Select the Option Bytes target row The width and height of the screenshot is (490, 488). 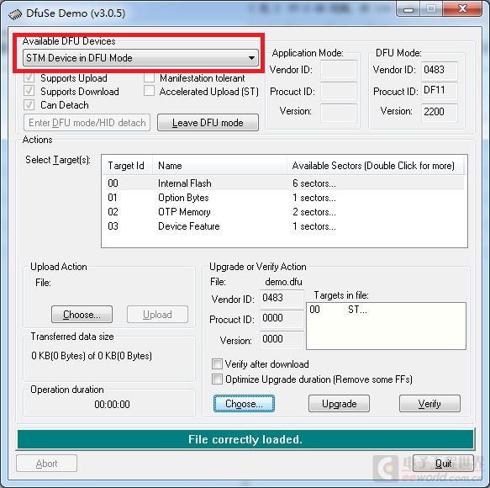pos(284,198)
